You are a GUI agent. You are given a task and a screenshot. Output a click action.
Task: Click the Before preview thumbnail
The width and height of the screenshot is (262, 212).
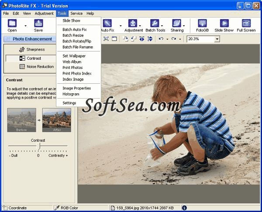tap(21, 120)
